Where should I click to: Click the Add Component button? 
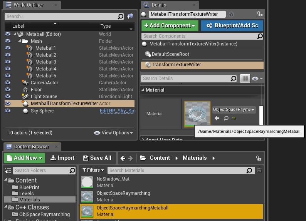coord(170,25)
